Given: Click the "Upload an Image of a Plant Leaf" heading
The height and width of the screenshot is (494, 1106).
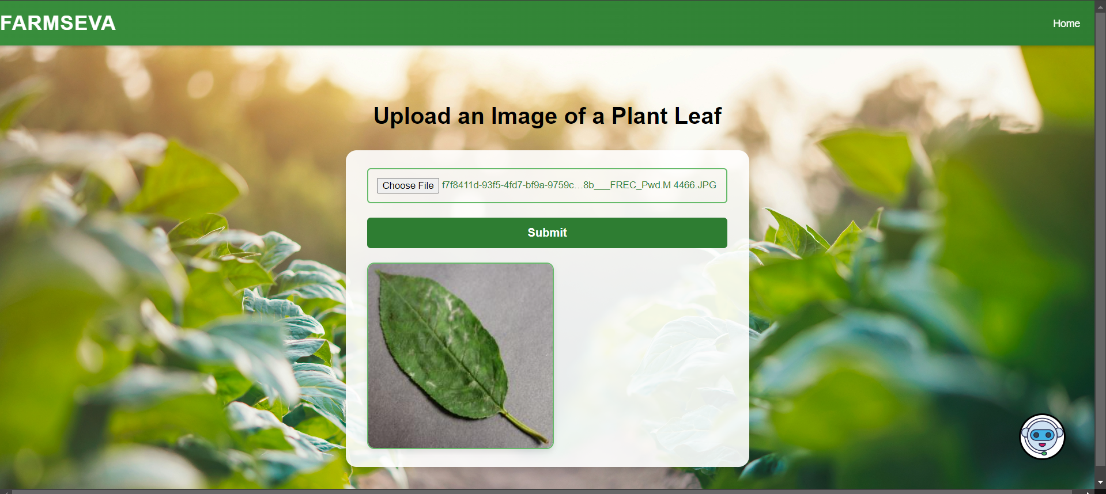Looking at the screenshot, I should tap(547, 116).
